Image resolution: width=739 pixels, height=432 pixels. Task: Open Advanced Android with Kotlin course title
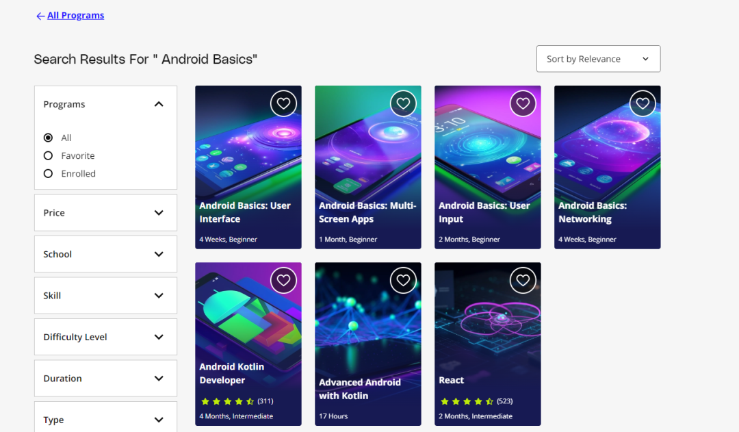[360, 389]
